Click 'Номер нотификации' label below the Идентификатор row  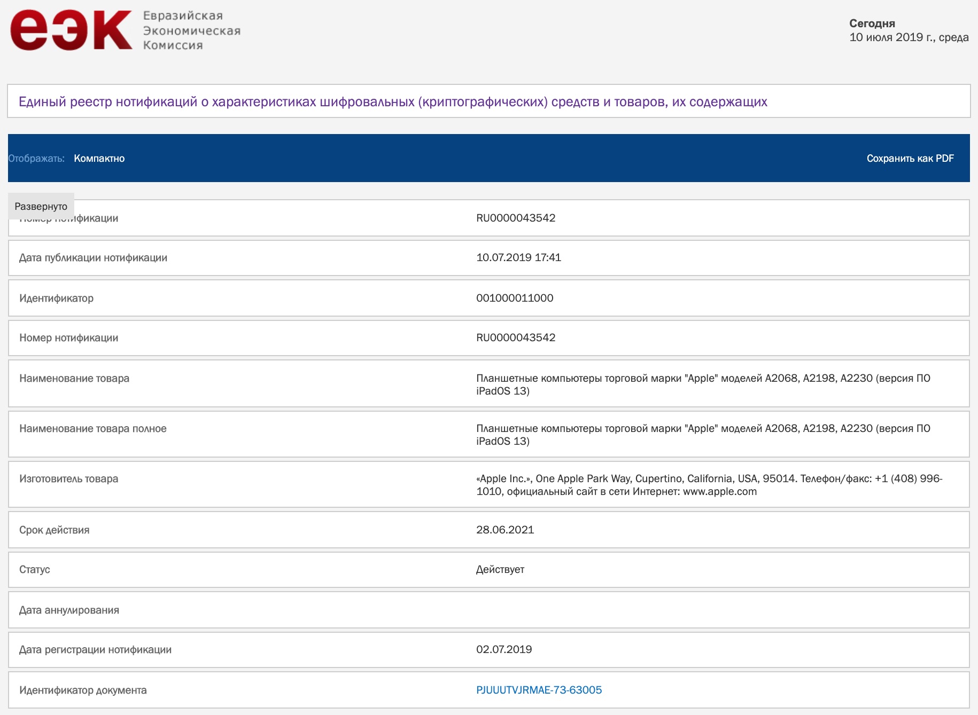[68, 338]
